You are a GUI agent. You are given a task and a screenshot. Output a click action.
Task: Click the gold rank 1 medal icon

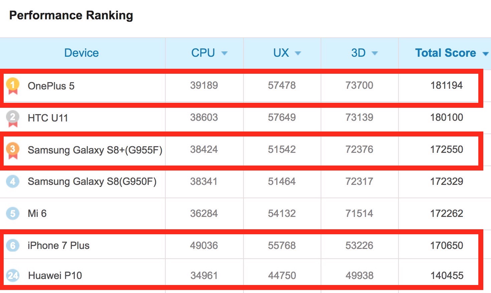(13, 85)
